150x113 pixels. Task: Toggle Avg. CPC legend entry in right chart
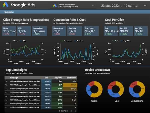click(x=125, y=41)
